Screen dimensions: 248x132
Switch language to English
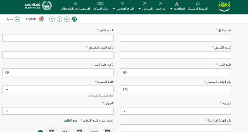pos(31,19)
